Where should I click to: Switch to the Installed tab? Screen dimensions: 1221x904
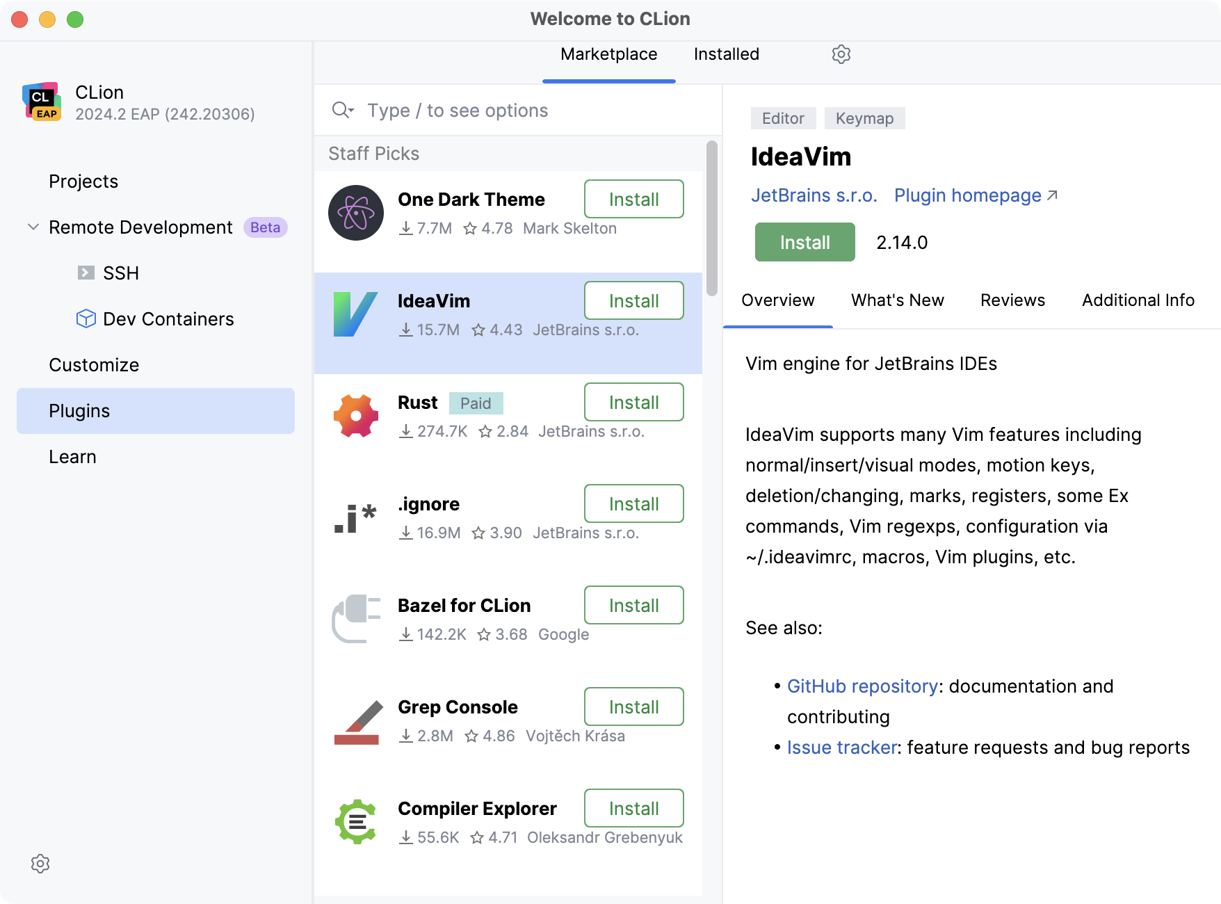point(725,54)
